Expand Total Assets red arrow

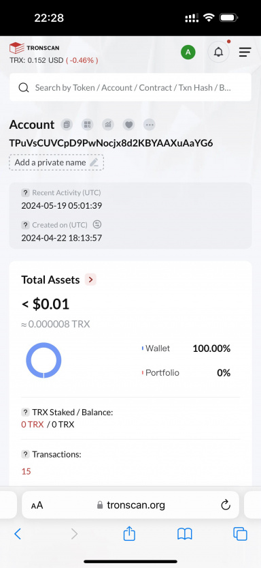point(90,280)
